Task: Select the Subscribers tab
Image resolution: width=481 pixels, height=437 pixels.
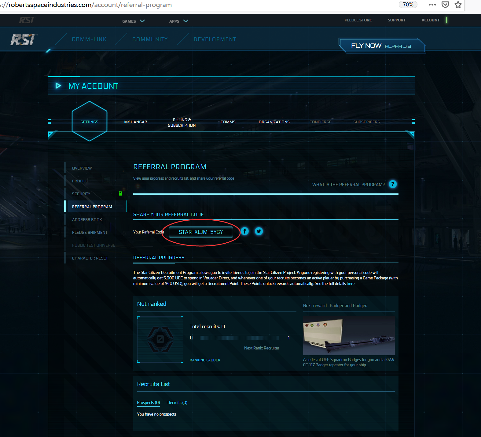Action: point(366,122)
